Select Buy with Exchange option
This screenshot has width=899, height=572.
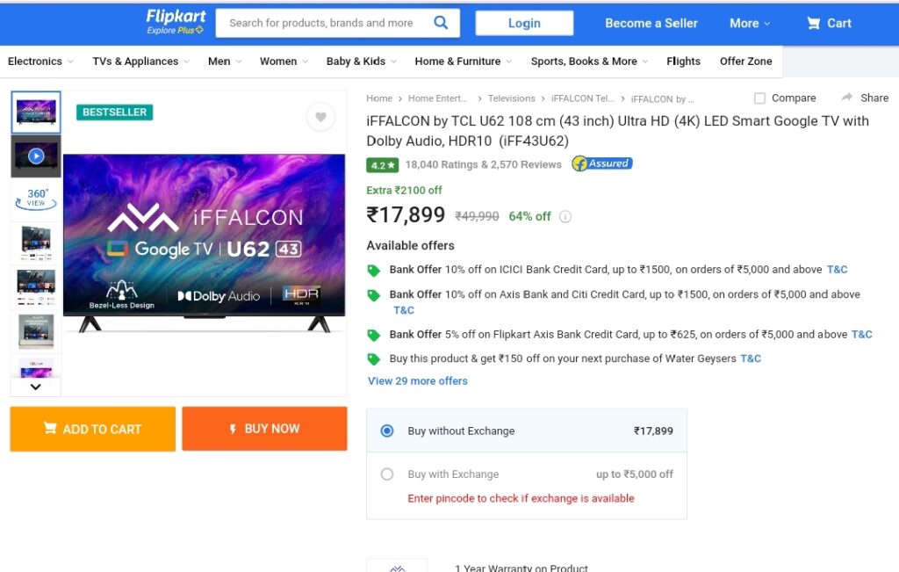pos(387,474)
